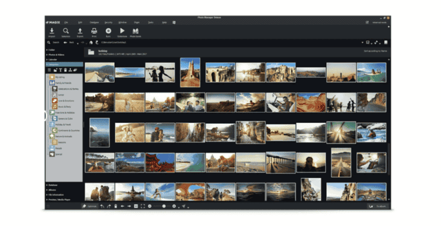441x226 pixels.
Task: Click the thumbnail zoom slider handle
Action: tap(164, 206)
